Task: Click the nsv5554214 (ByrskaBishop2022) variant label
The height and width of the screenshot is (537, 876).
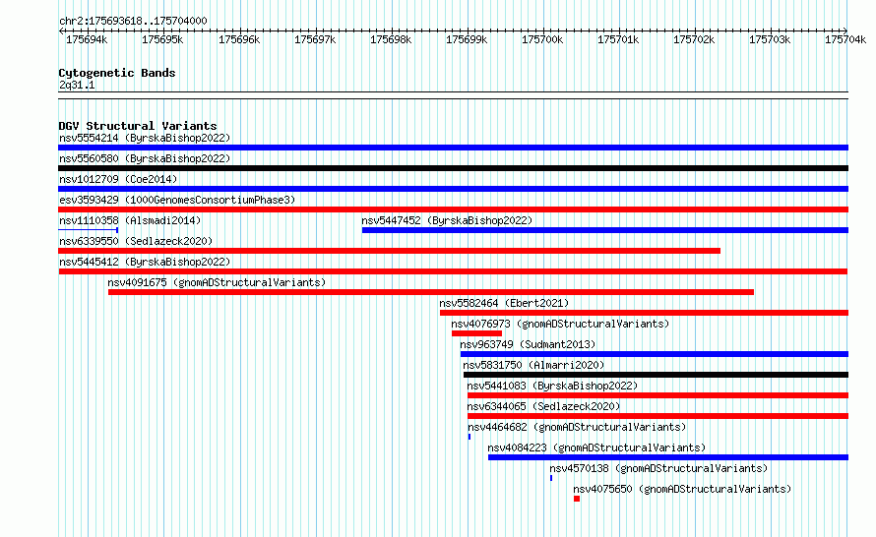Action: pos(145,138)
